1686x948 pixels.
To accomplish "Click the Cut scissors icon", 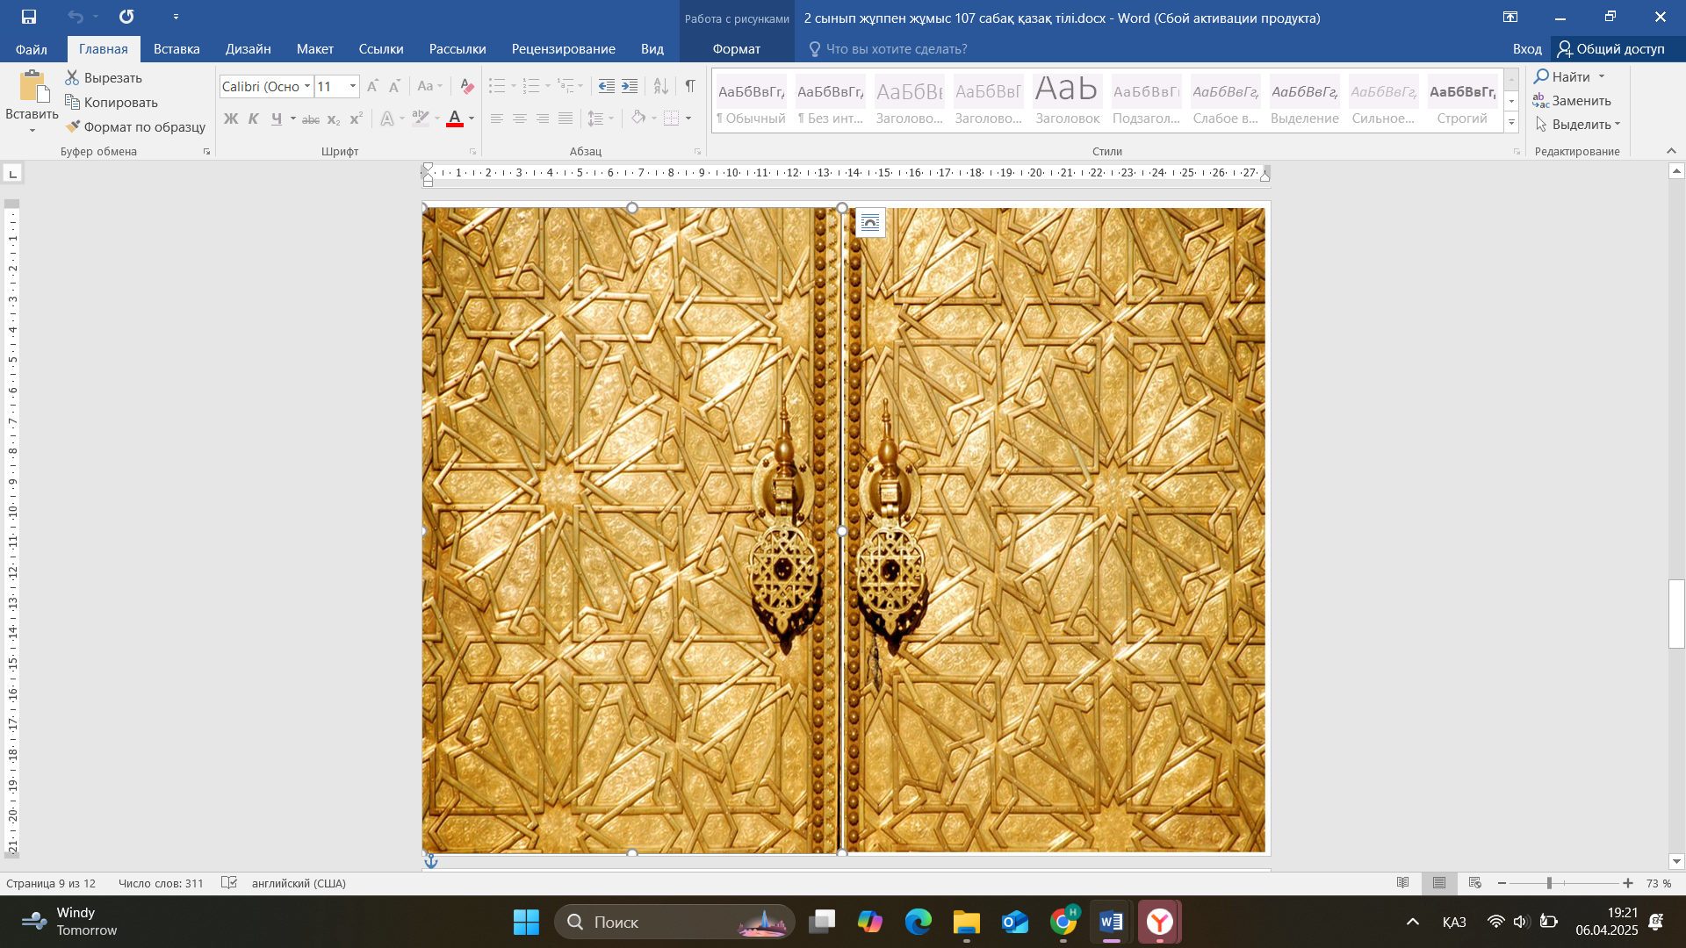I will tap(73, 78).
